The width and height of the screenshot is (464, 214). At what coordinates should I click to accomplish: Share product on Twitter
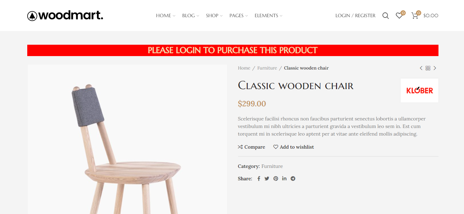click(x=267, y=179)
